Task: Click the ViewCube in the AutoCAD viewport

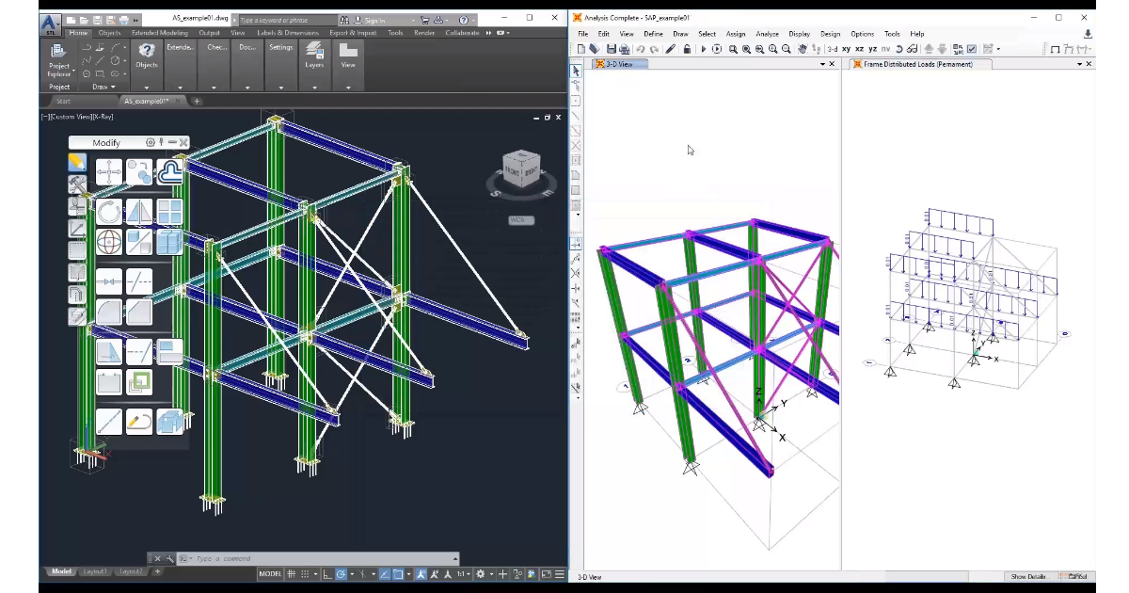Action: pyautogui.click(x=521, y=169)
